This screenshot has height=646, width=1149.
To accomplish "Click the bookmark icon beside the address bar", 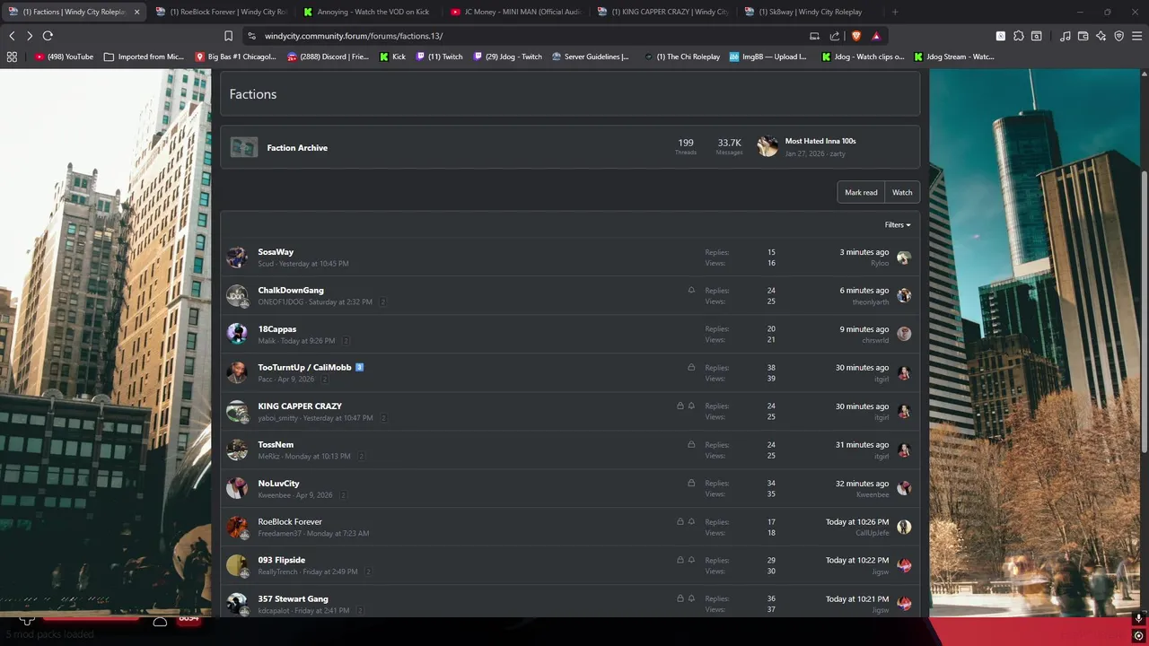I will 228,36.
